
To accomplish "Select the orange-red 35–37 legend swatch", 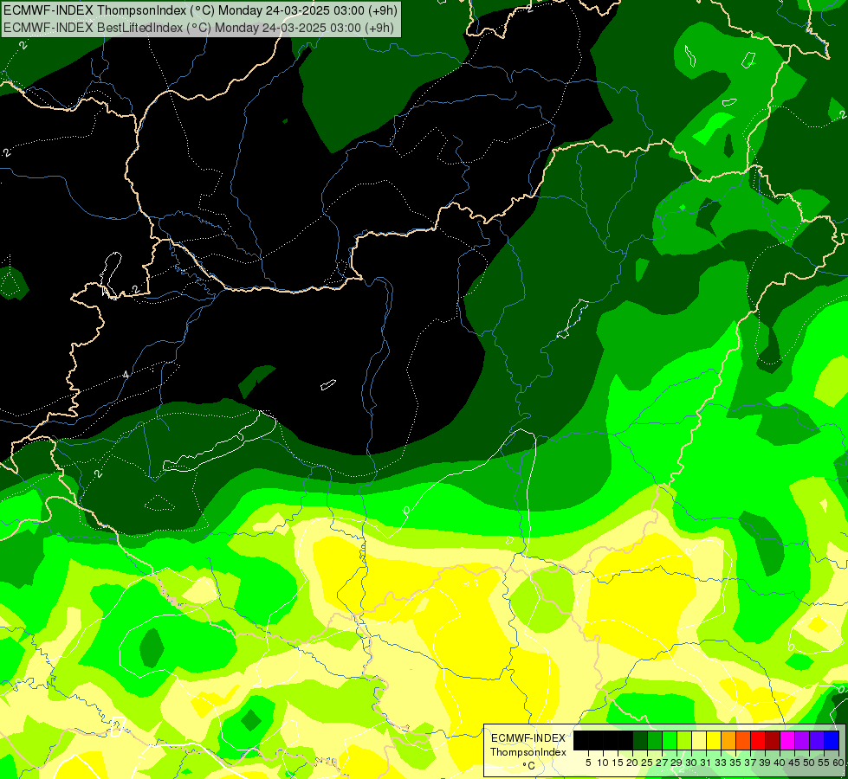I will coord(743,741).
